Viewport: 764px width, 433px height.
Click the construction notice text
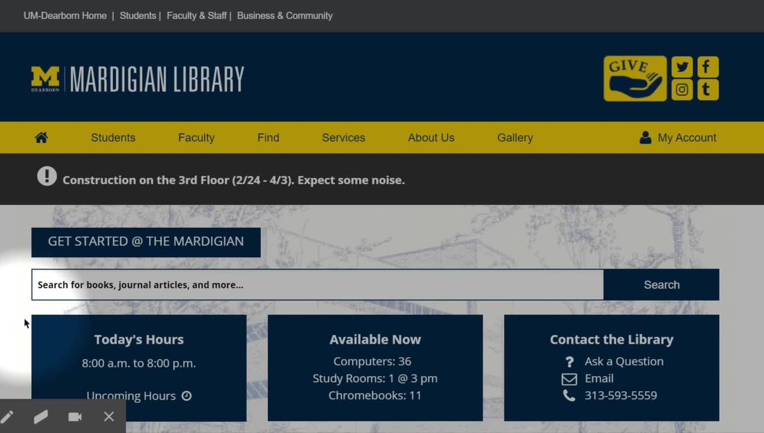tap(233, 180)
